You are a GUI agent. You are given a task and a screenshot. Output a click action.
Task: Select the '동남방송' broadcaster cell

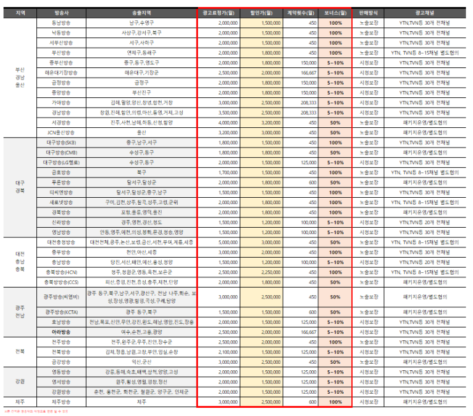click(61, 23)
